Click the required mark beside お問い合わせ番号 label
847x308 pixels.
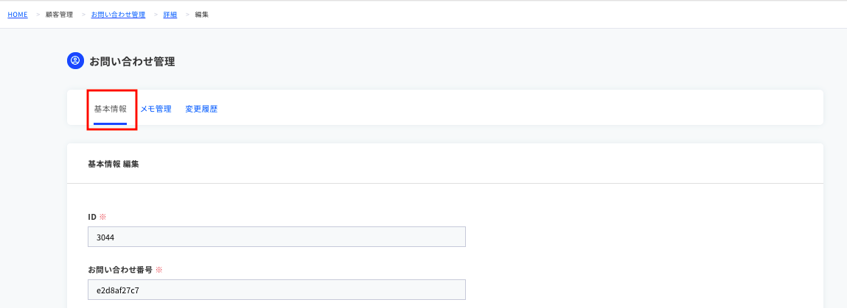[158, 270]
